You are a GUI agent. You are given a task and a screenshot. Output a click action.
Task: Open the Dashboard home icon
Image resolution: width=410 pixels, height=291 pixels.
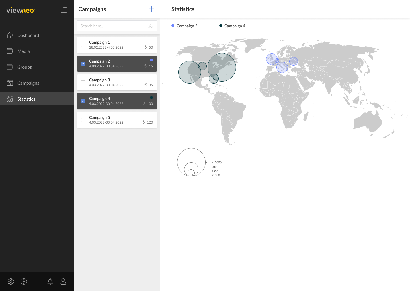click(x=10, y=35)
